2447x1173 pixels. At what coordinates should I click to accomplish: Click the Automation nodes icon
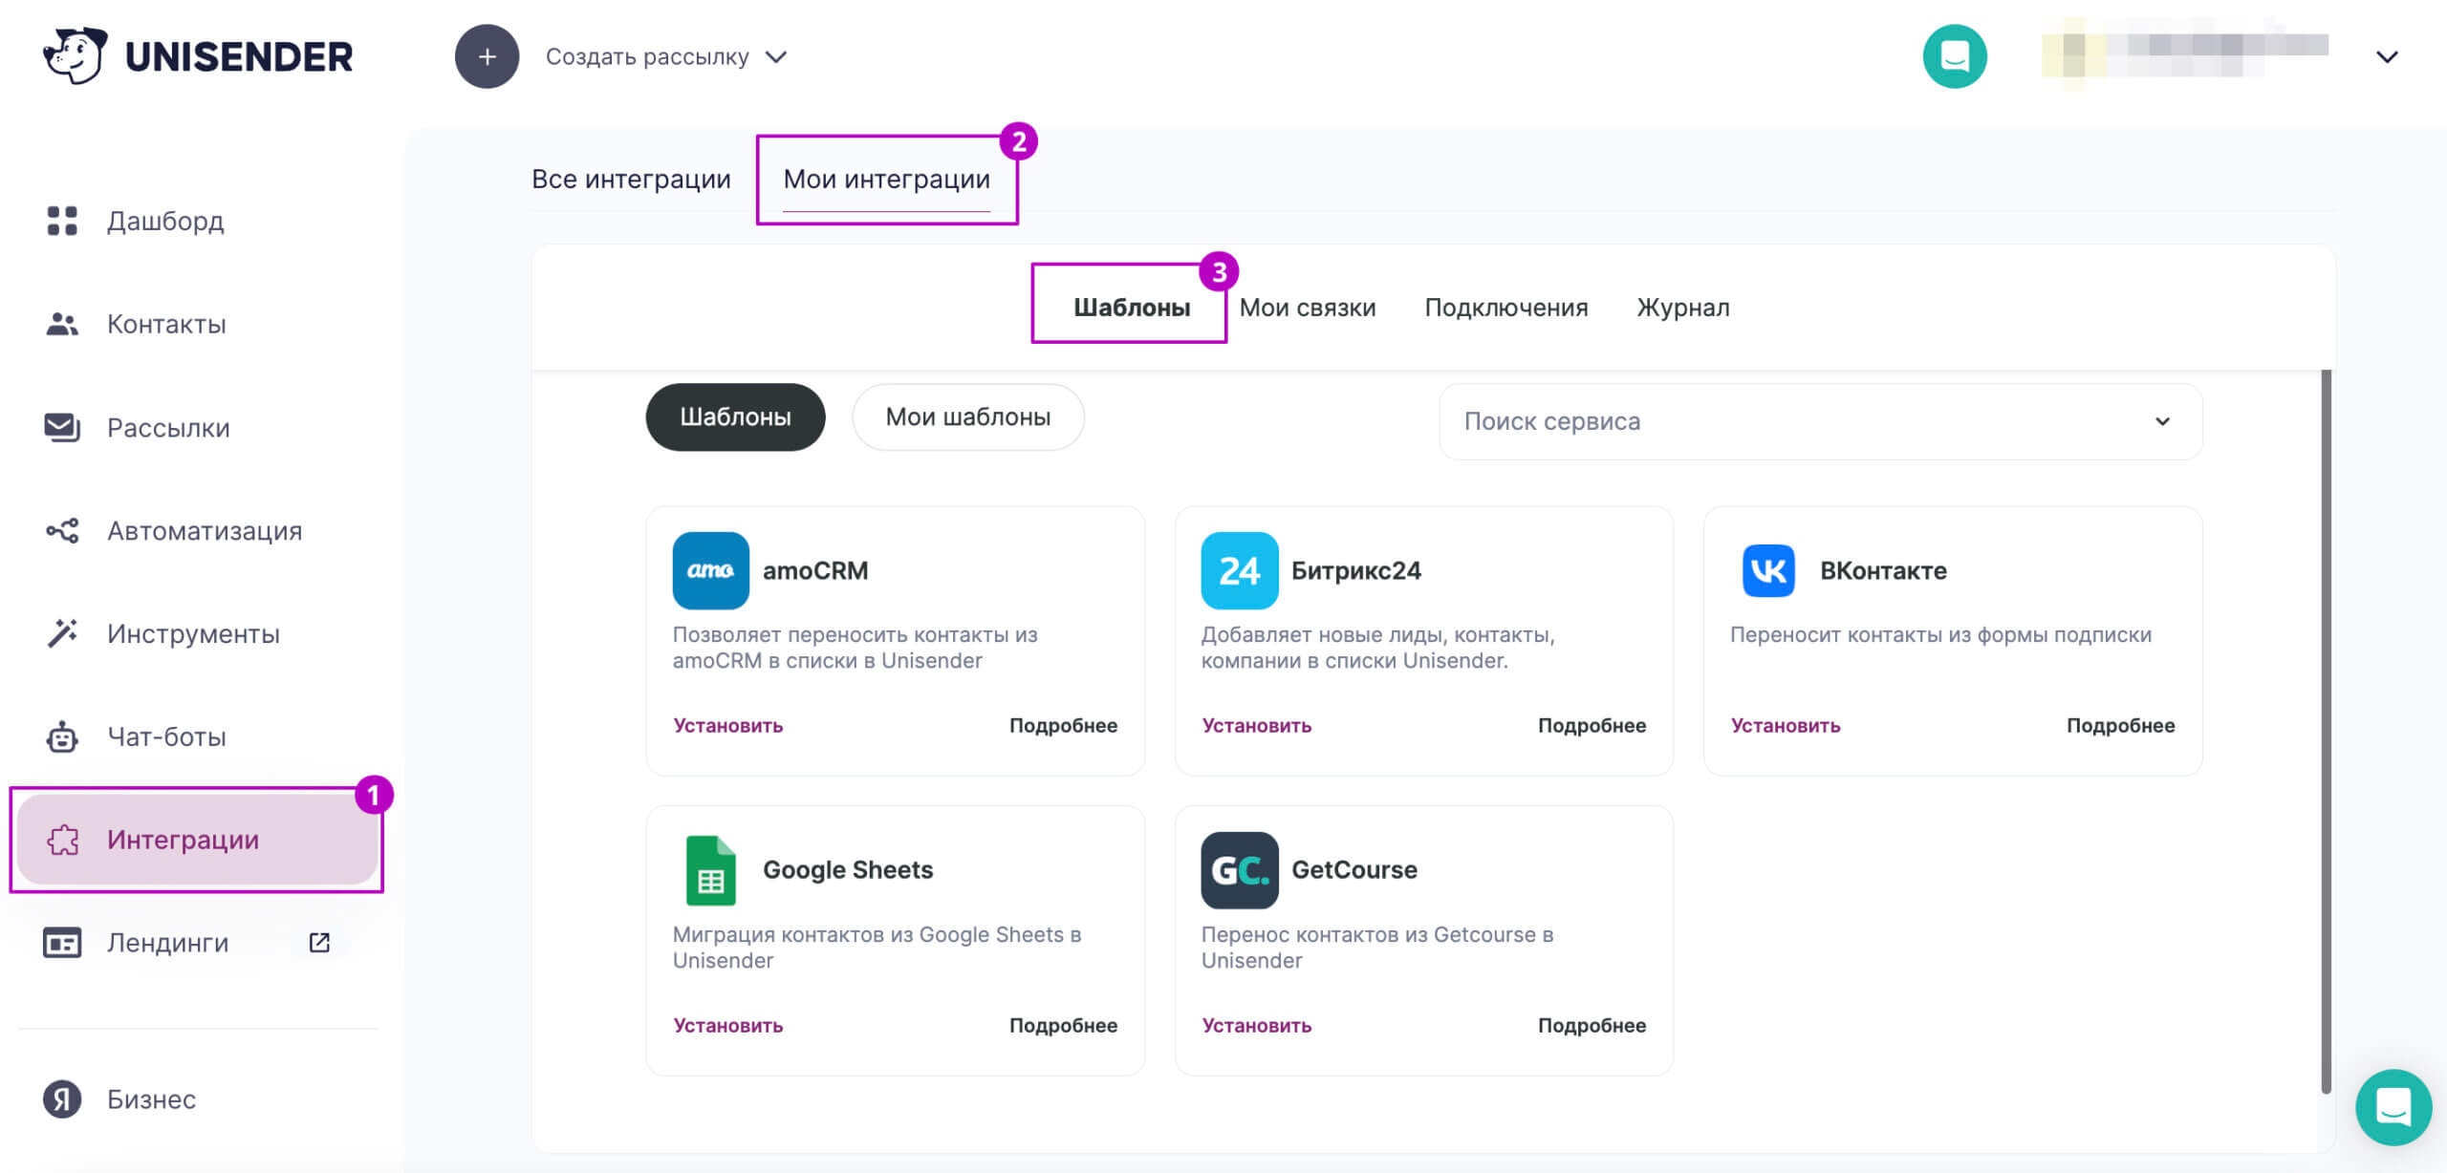click(x=62, y=530)
